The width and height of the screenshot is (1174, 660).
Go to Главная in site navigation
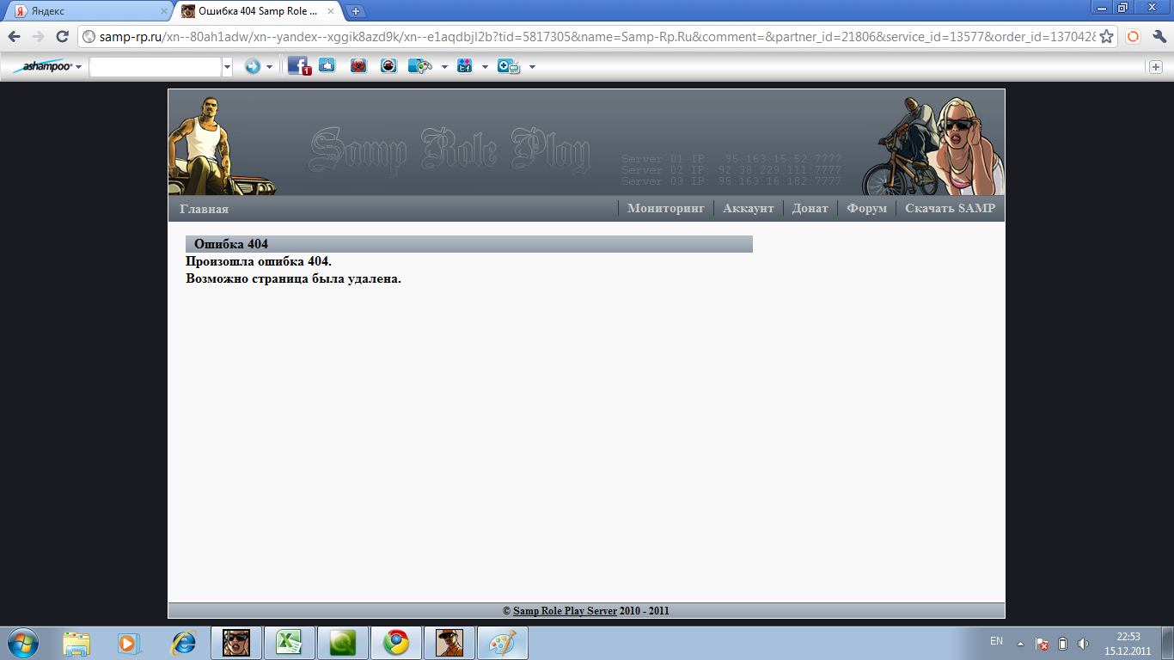click(204, 209)
